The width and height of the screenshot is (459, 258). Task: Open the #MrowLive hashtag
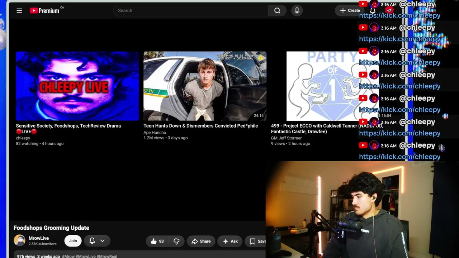[85, 256]
